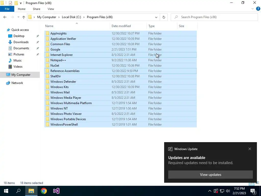
Task: Open Desktop in the navigation pane
Action: tap(19, 36)
